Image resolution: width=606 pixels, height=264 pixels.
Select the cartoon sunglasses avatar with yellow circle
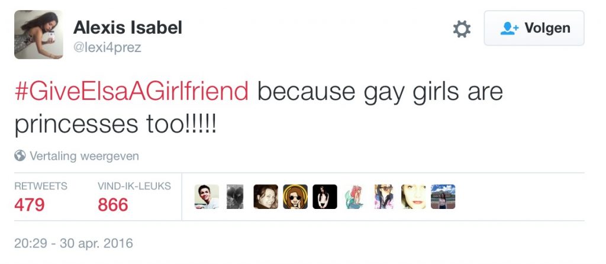tap(295, 197)
